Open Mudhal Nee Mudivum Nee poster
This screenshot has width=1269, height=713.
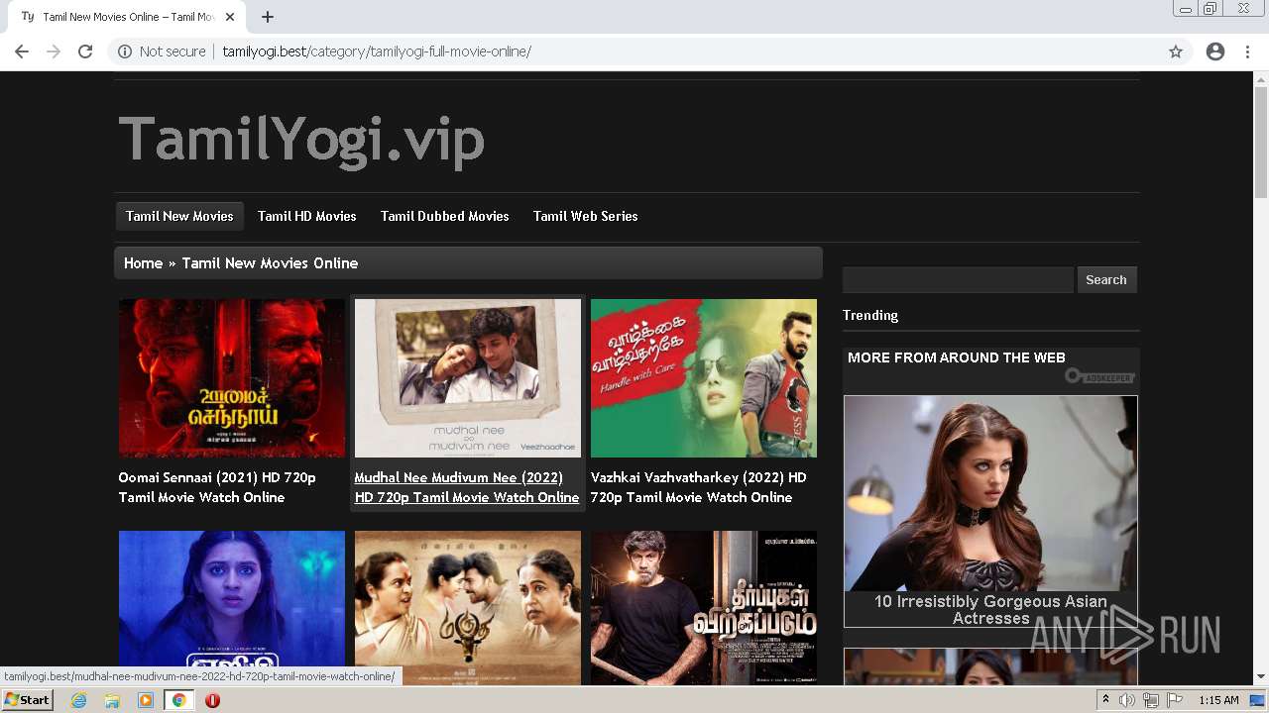(468, 378)
